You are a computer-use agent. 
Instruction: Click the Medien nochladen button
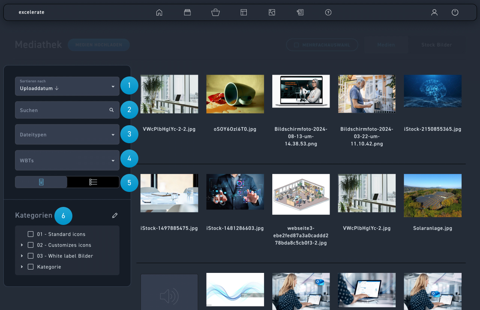point(99,45)
